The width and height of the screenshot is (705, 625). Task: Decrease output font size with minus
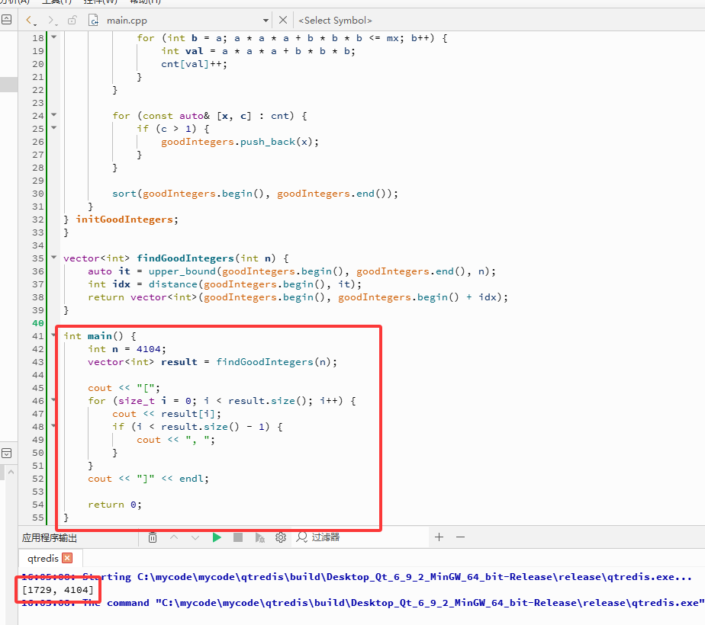pos(460,537)
